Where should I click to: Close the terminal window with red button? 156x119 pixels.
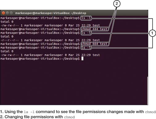coord(3,13)
